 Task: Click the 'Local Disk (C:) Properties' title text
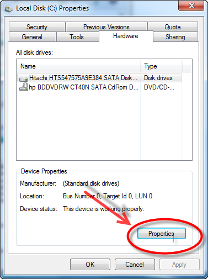[52, 8]
